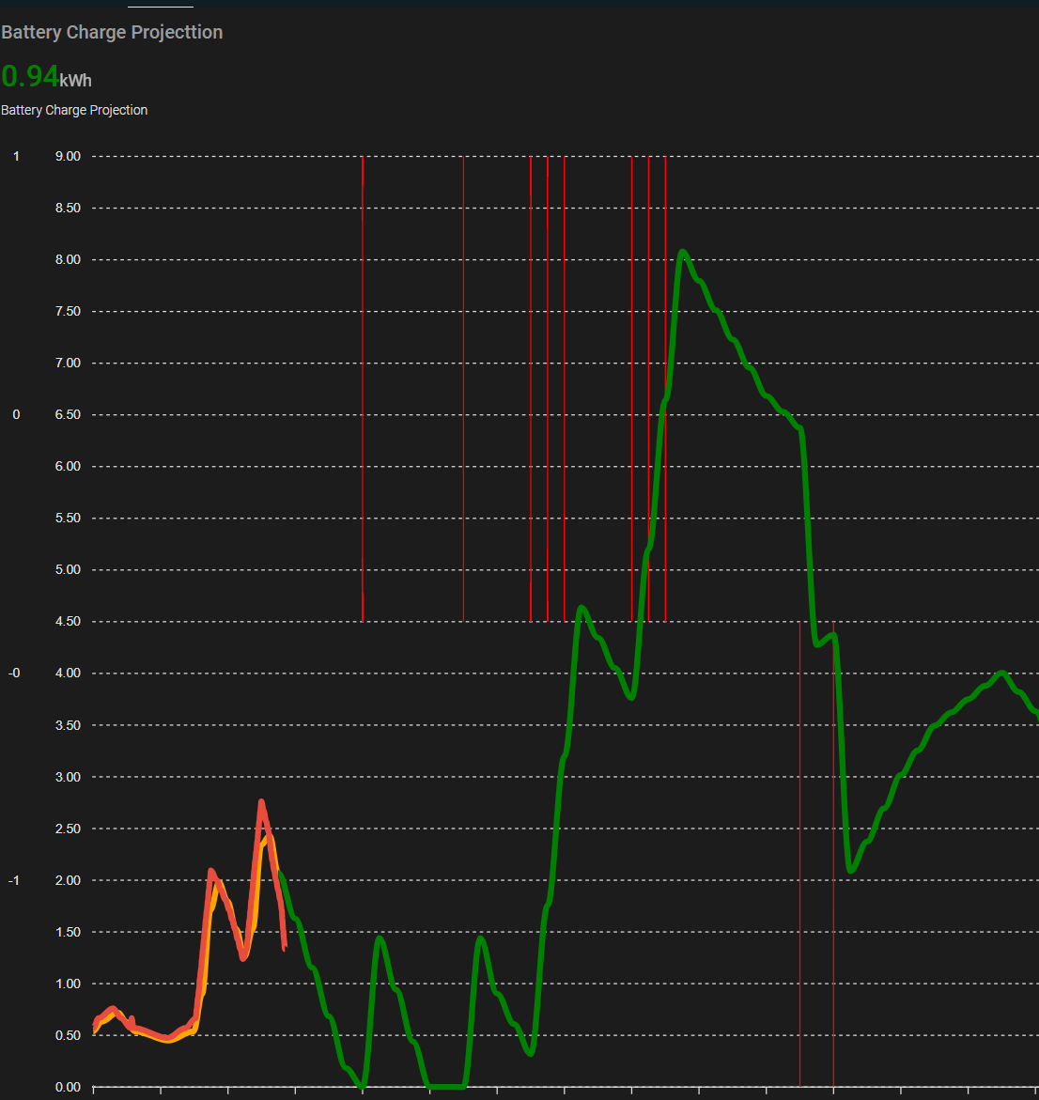The image size is (1039, 1100).
Task: Click the leftmost bright red vertical marker
Action: click(363, 376)
